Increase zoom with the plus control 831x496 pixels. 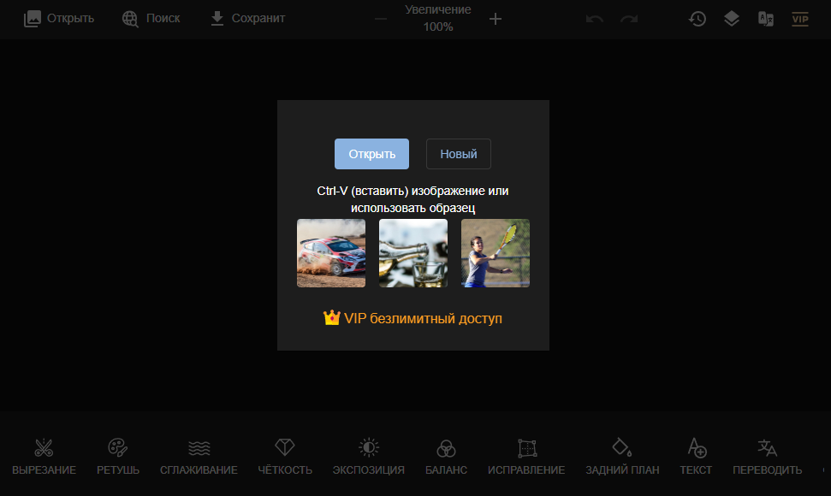tap(496, 18)
